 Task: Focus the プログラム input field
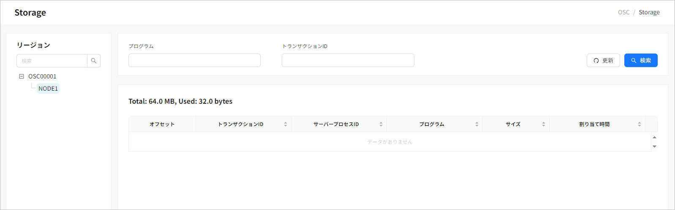tap(194, 60)
